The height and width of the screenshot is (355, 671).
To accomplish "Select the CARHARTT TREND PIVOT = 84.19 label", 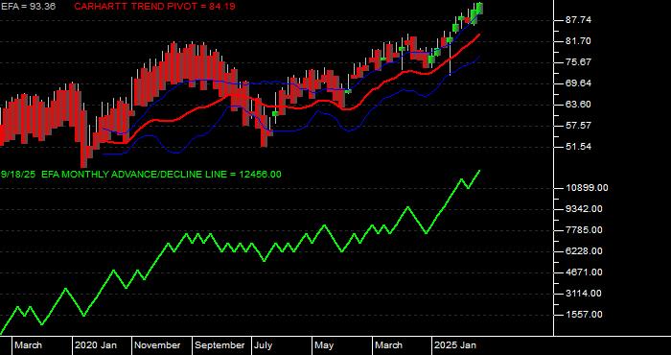I will click(x=154, y=7).
